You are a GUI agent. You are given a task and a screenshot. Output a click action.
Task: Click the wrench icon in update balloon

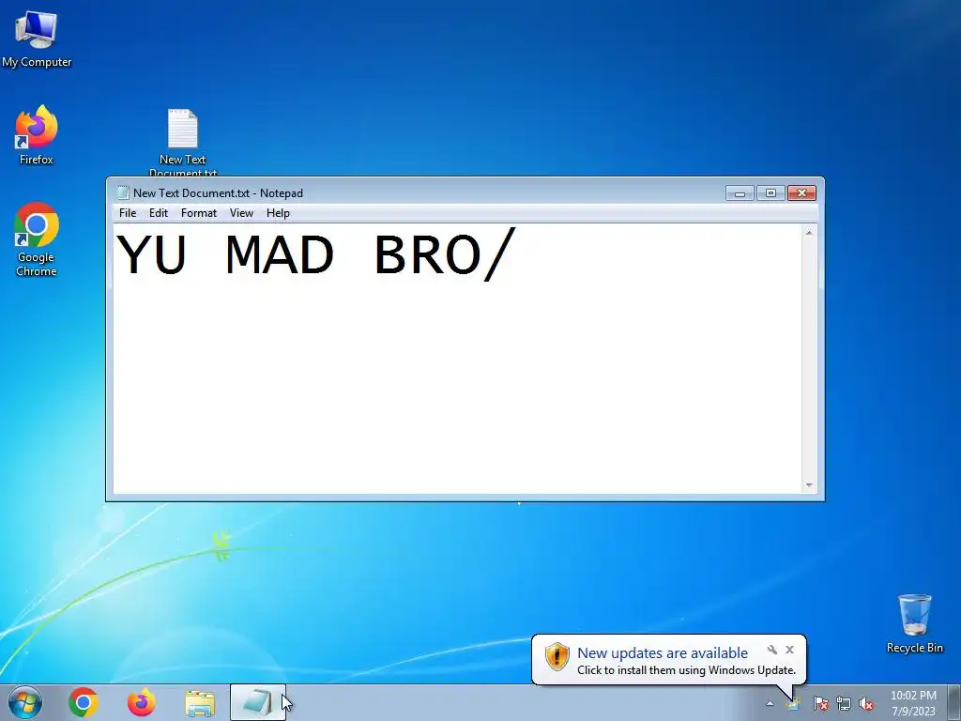[x=772, y=650]
